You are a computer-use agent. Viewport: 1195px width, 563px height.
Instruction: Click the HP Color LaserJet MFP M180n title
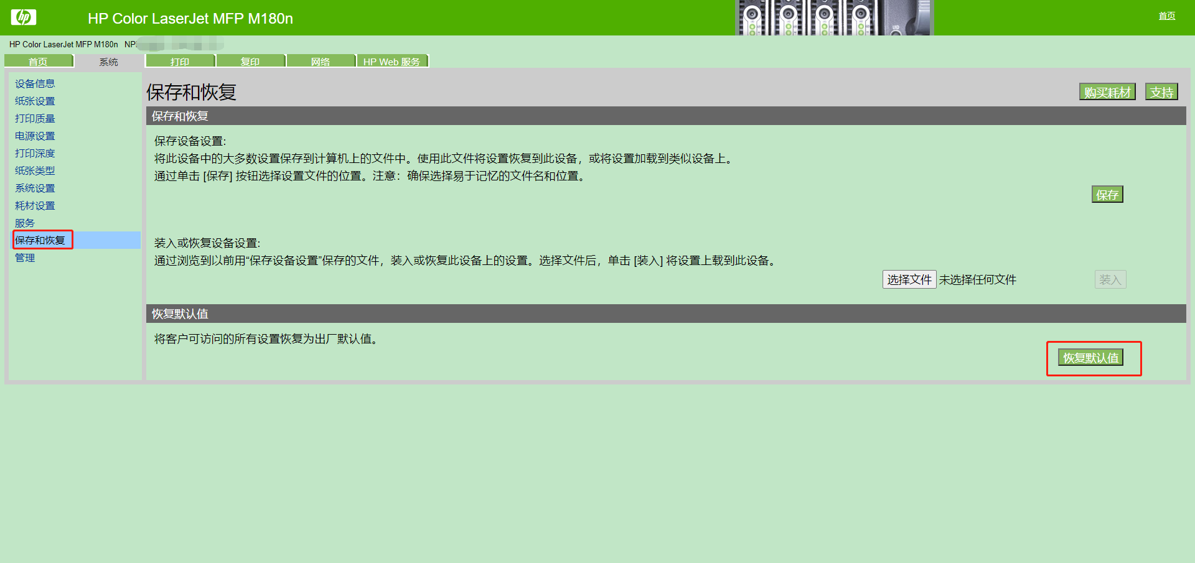tap(190, 19)
